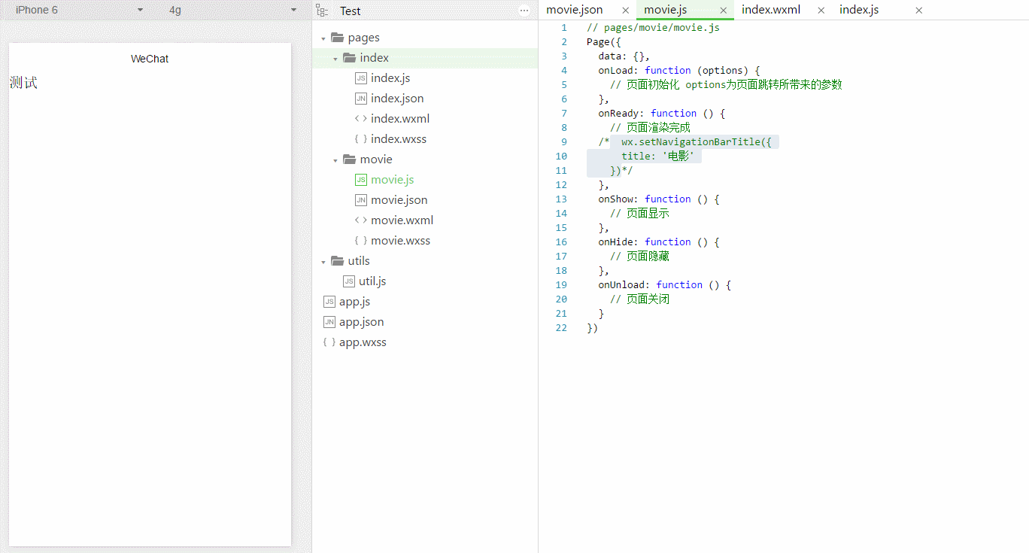Click the JSON icon next to index.json
The width and height of the screenshot is (1029, 553).
(361, 99)
